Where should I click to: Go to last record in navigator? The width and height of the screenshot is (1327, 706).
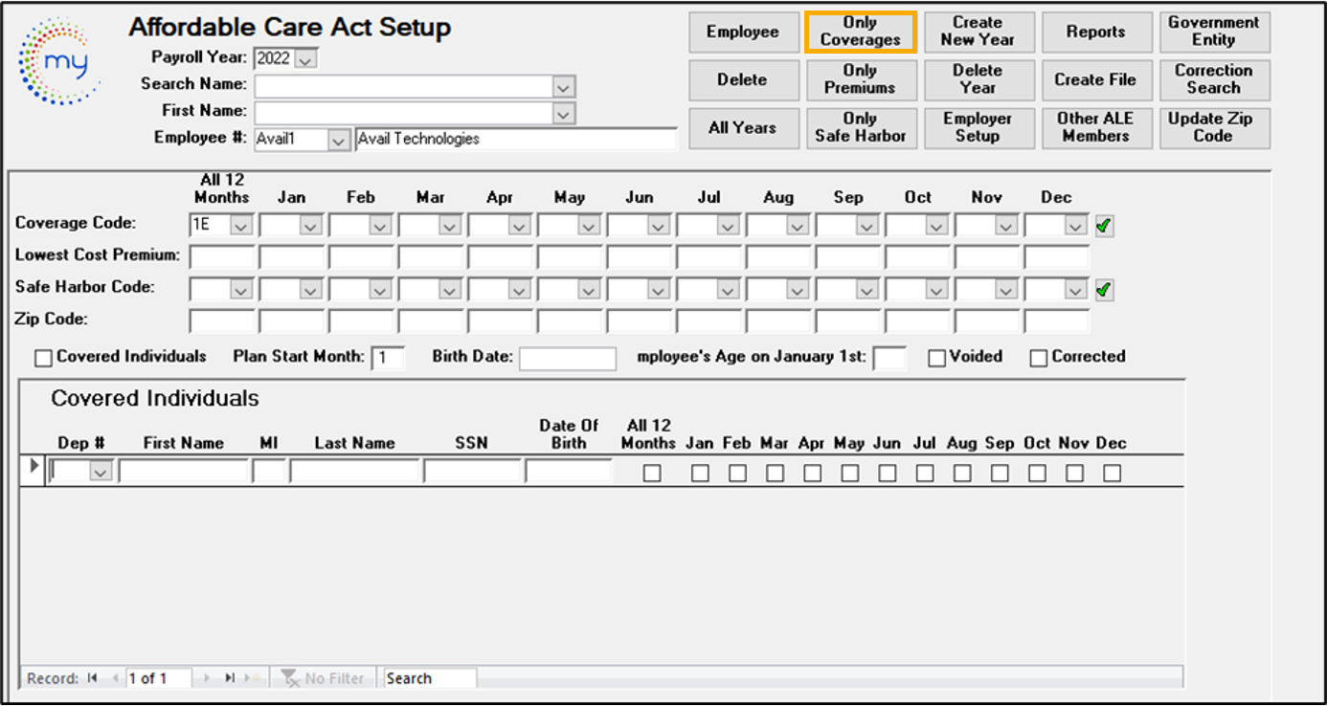[x=231, y=678]
